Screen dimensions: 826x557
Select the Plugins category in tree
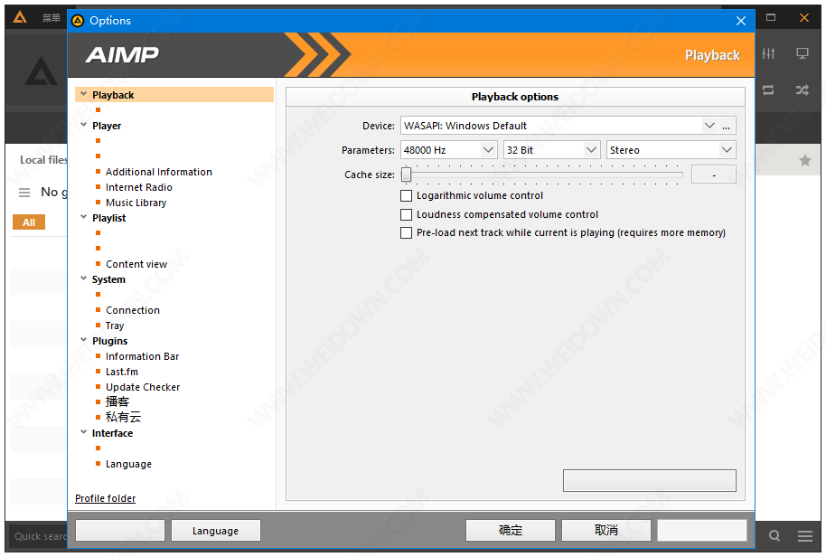[109, 341]
